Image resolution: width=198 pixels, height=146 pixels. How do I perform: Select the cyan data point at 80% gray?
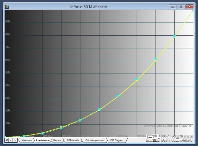pos(156,59)
